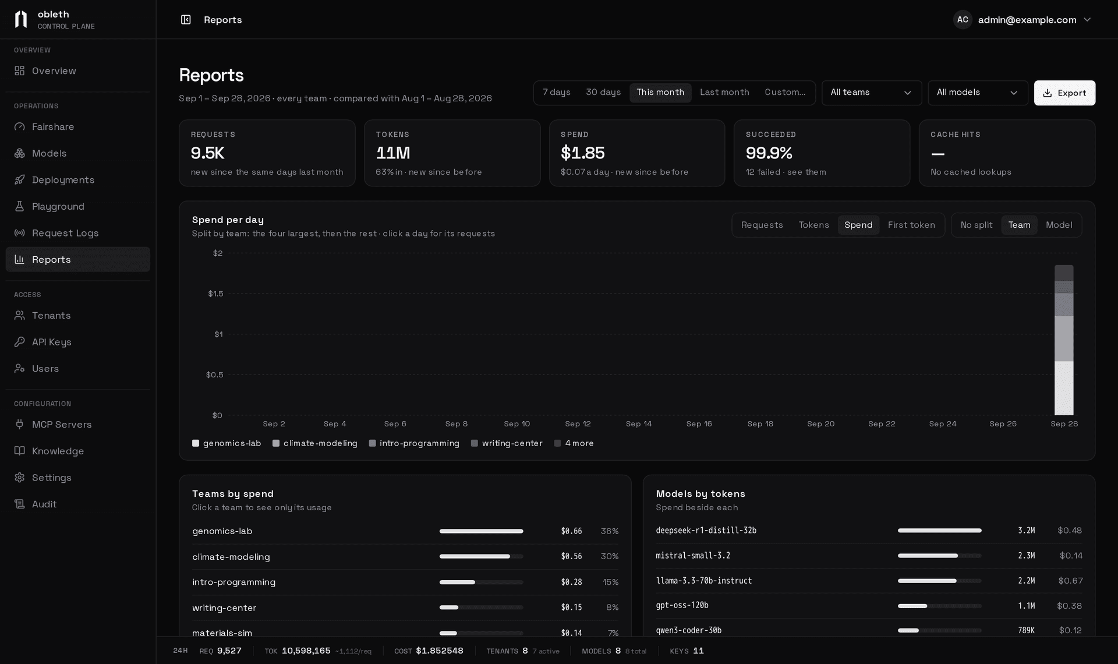
Task: Click the Users icon in sidebar
Action: (20, 368)
